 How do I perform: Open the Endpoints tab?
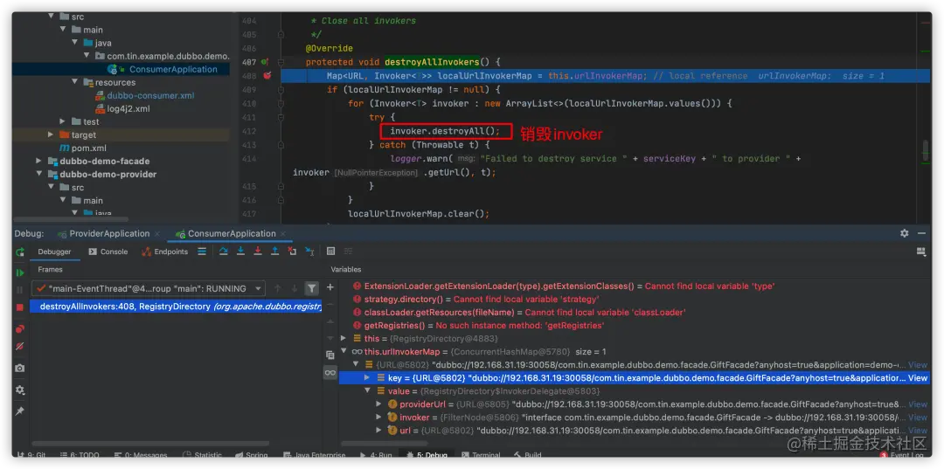click(164, 252)
